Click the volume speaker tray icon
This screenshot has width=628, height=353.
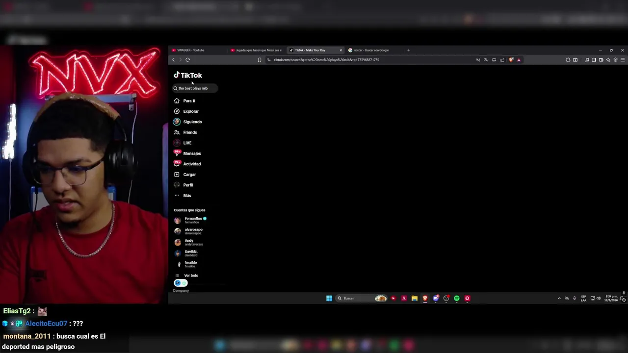point(599,298)
